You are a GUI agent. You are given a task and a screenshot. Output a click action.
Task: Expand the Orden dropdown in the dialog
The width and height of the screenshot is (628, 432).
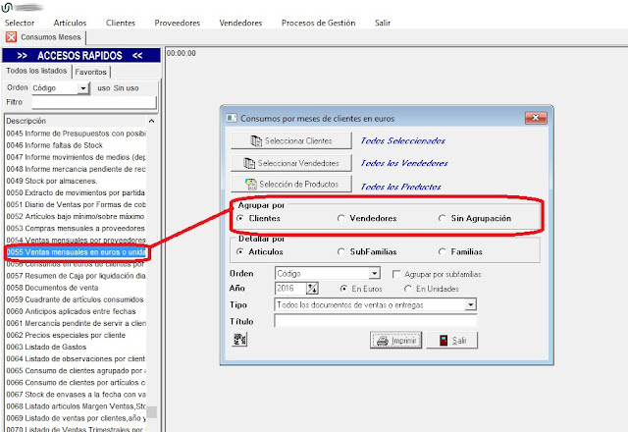374,273
